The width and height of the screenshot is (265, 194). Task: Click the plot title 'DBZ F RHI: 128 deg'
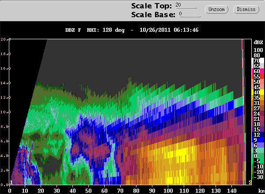[95, 30]
